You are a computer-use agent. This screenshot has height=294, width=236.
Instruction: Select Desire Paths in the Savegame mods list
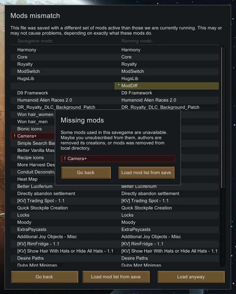[x=31, y=258]
